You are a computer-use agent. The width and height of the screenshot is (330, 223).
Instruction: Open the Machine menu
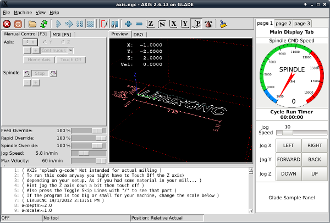pos(23,13)
